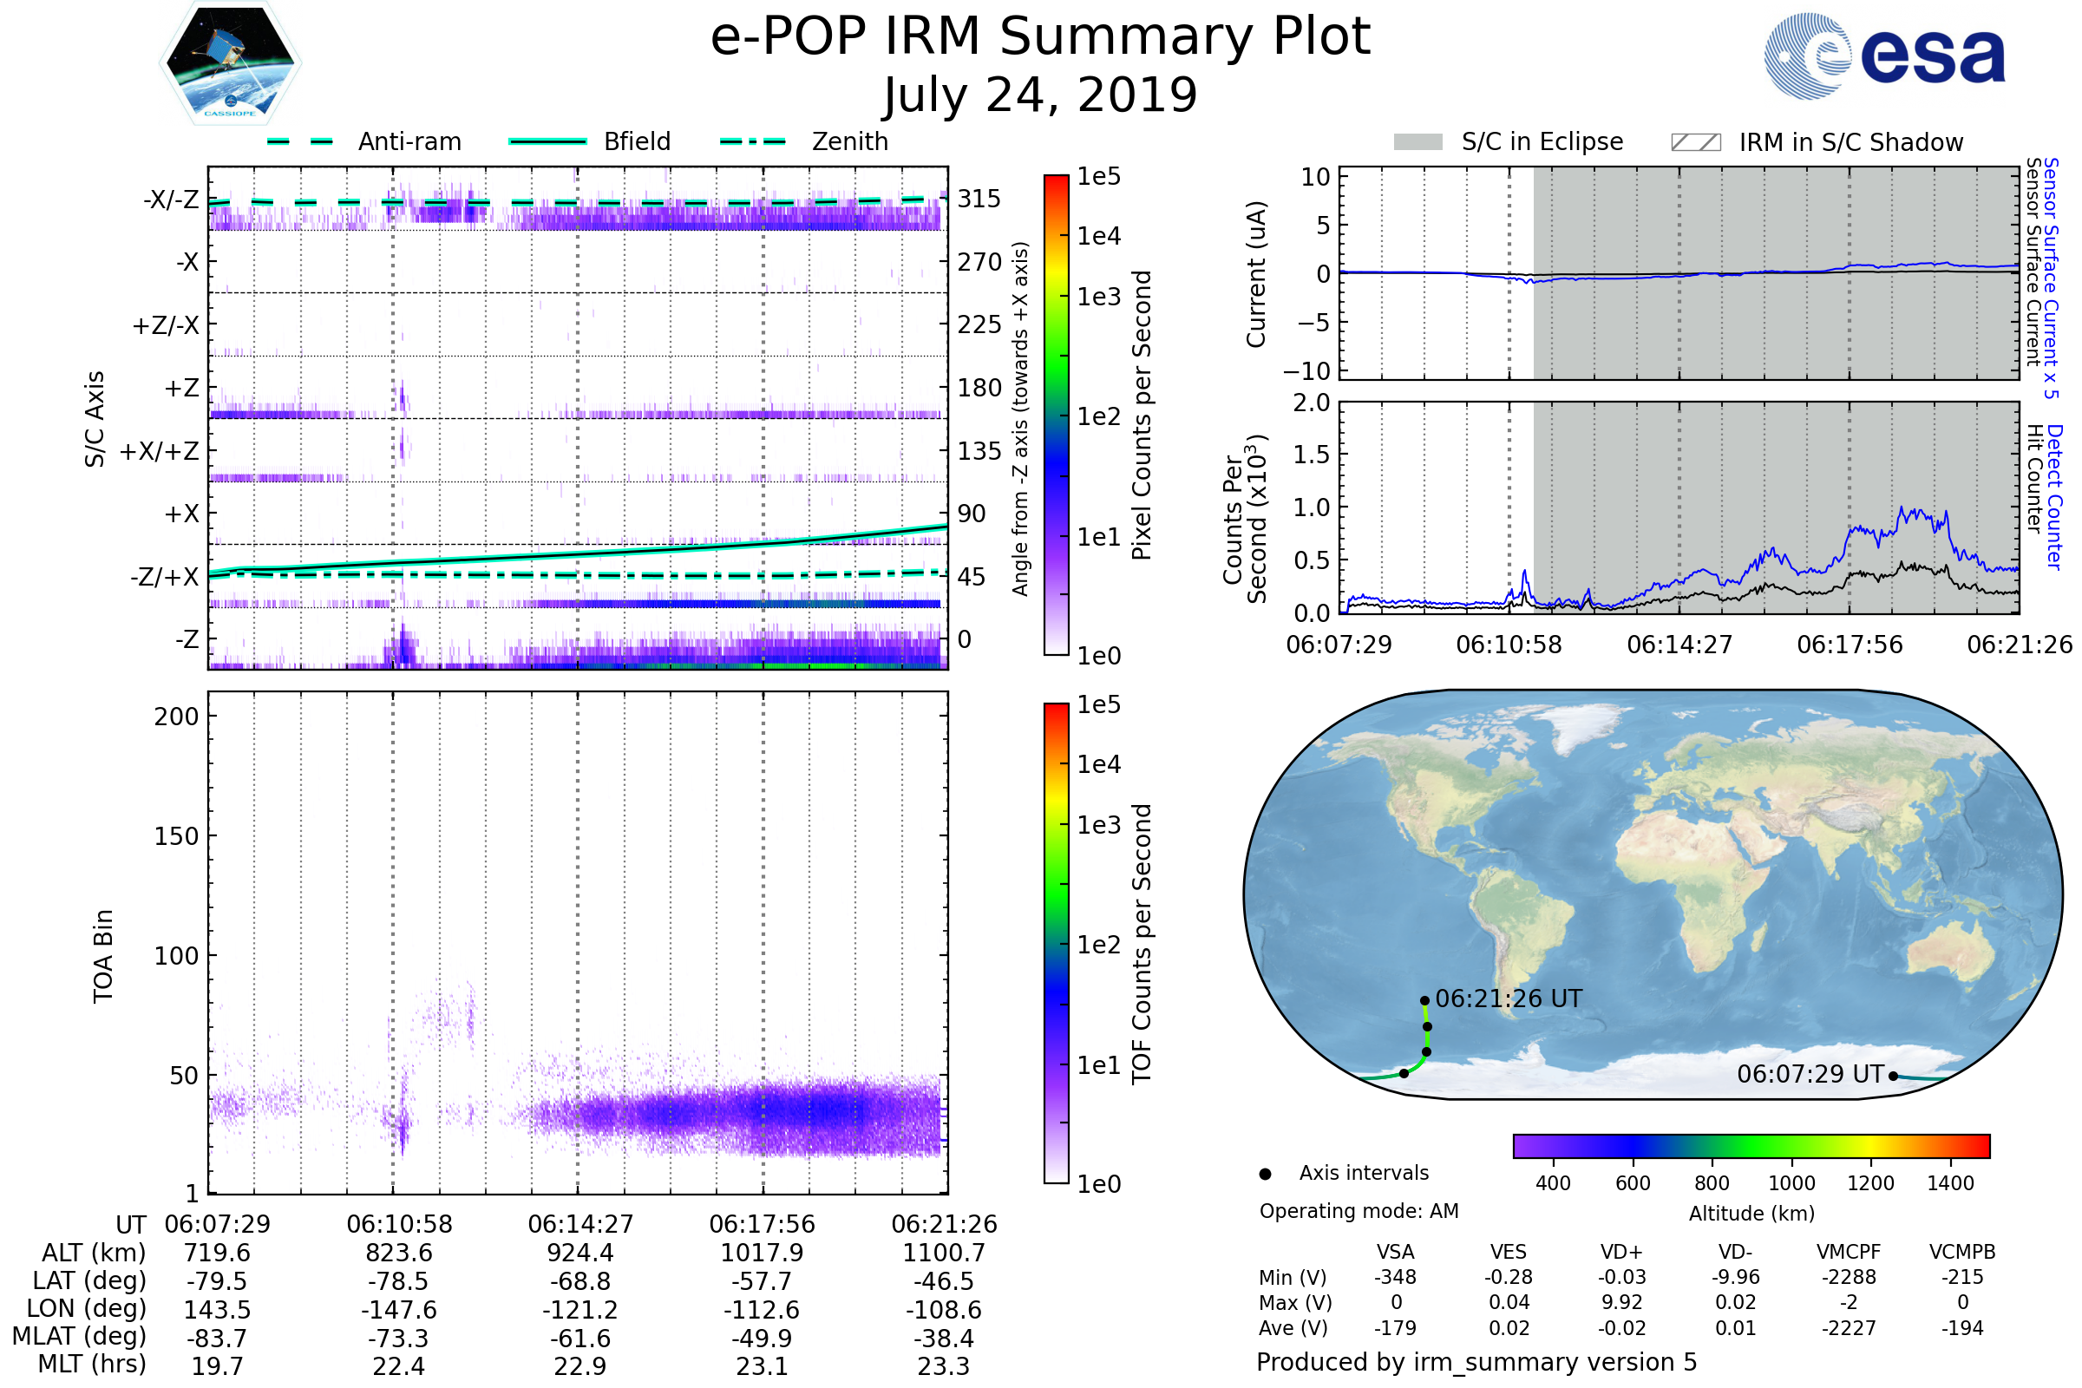Click the Zenith dash-dot legend line
Image resolution: width=2082 pixels, height=1388 pixels.
pyautogui.click(x=752, y=141)
